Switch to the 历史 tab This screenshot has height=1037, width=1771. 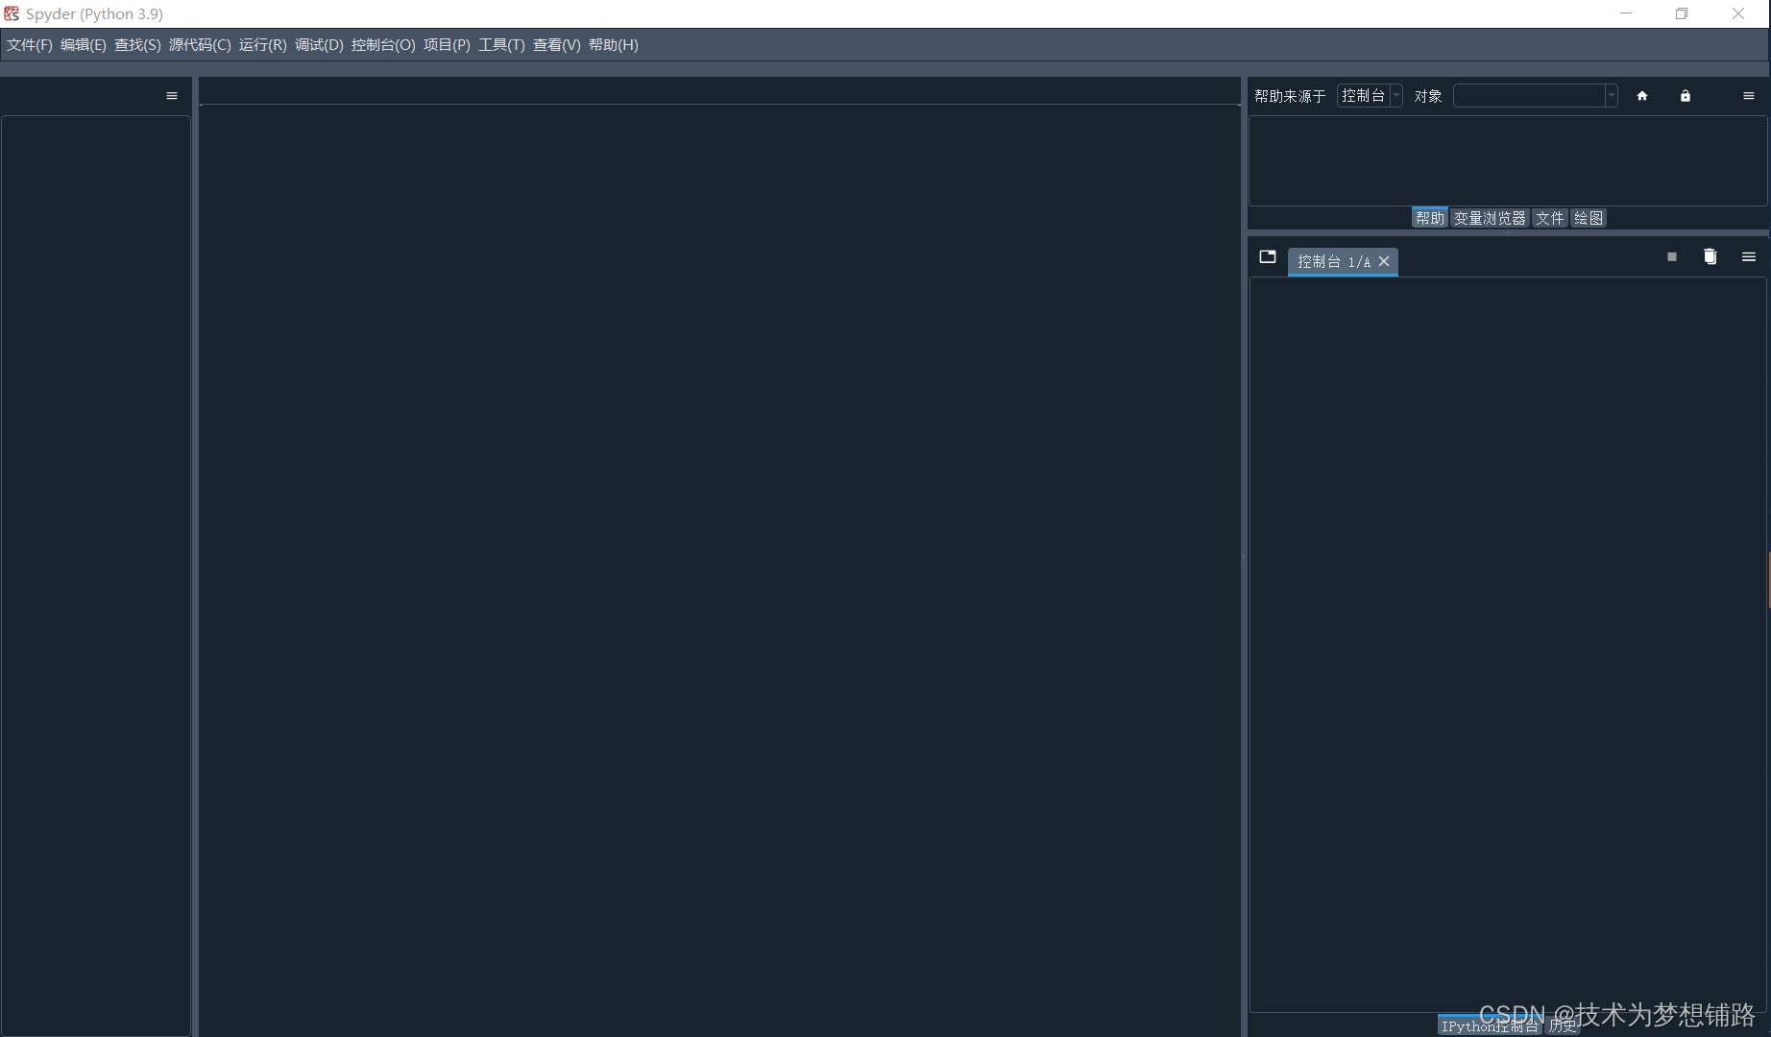pyautogui.click(x=1563, y=1025)
